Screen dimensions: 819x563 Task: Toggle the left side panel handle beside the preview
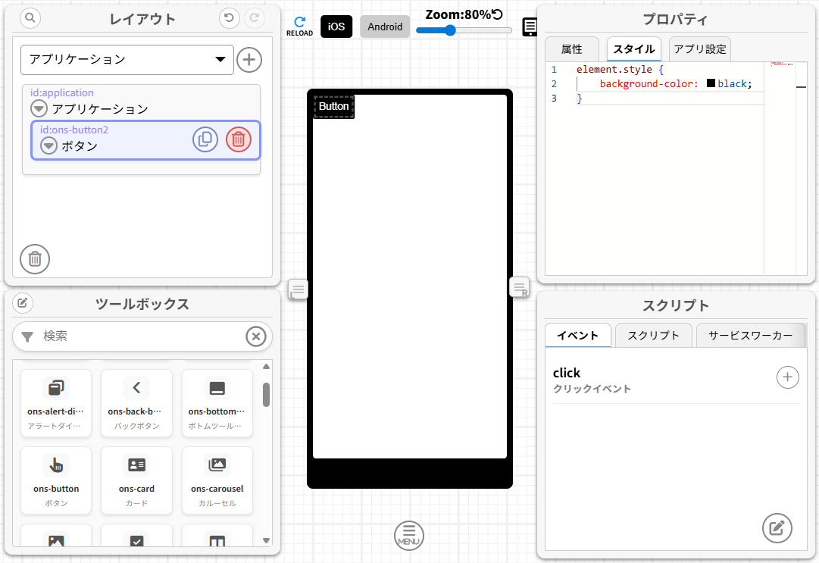pos(297,289)
